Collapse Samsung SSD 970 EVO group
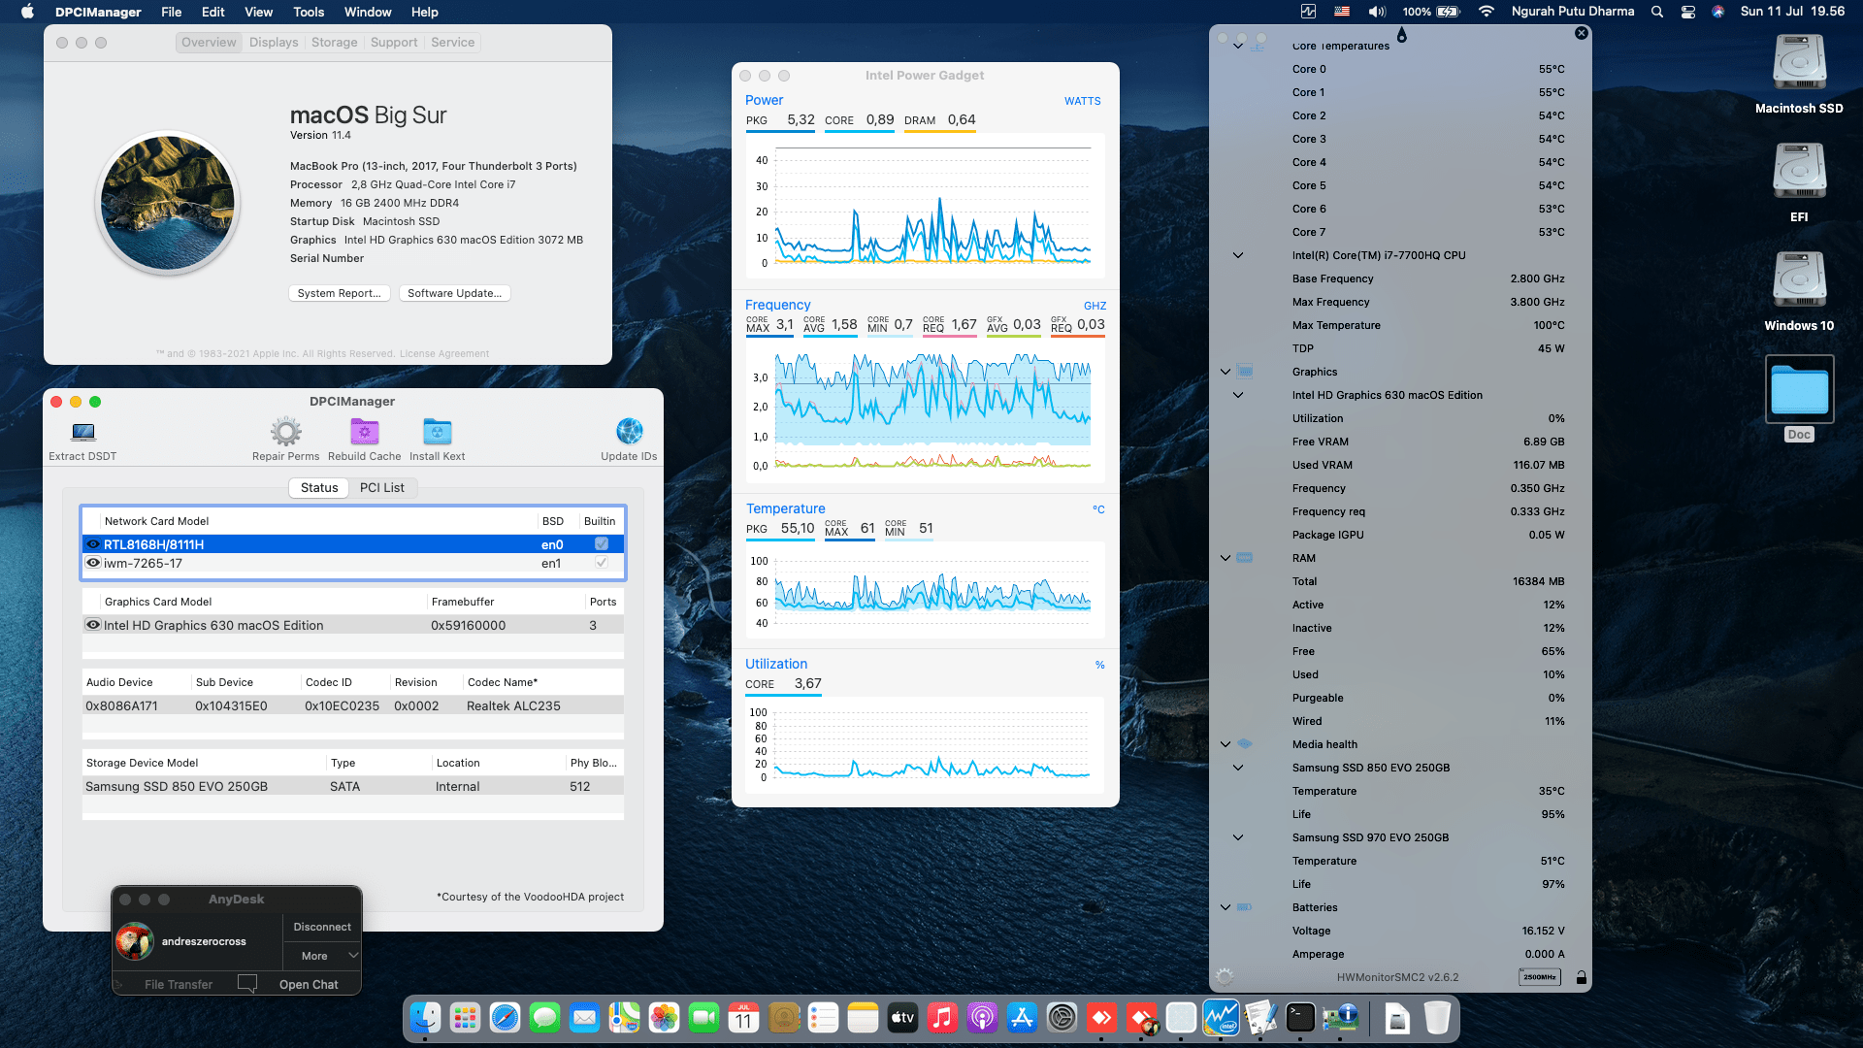Viewport: 1863px width, 1048px height. [x=1238, y=837]
